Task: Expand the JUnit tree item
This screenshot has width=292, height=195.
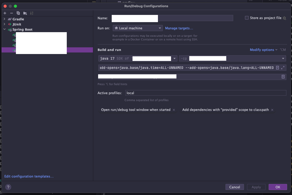Action: point(5,24)
